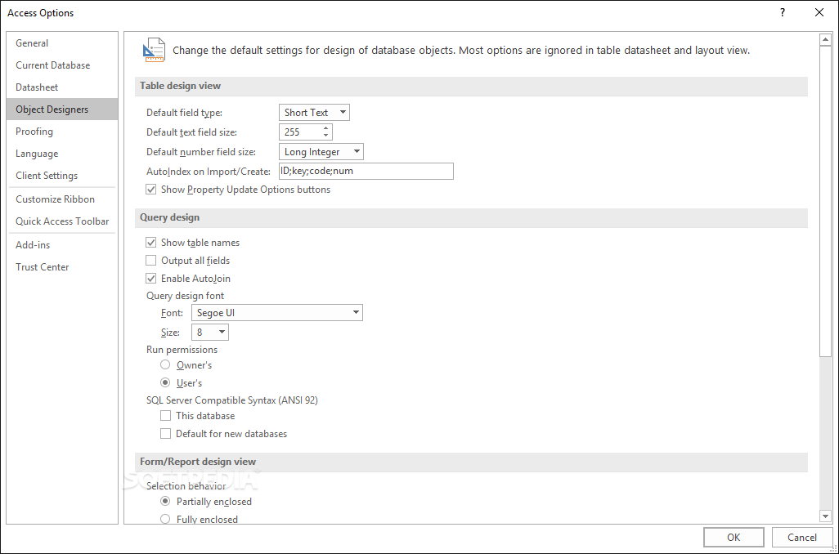Click the AutoIndex on Import/Create field
Image resolution: width=839 pixels, height=554 pixels.
(366, 171)
